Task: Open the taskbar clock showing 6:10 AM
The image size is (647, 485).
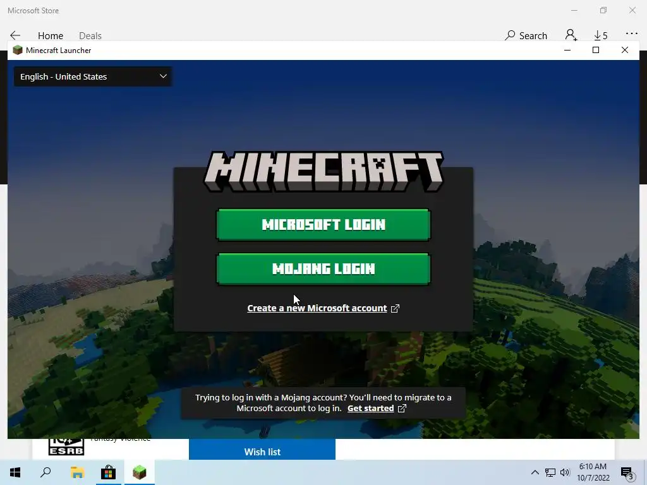Action: (x=593, y=472)
